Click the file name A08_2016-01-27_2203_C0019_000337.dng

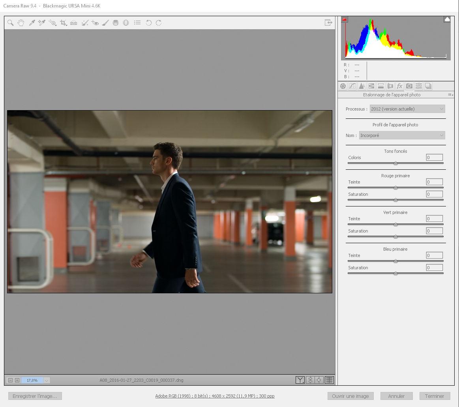click(141, 381)
